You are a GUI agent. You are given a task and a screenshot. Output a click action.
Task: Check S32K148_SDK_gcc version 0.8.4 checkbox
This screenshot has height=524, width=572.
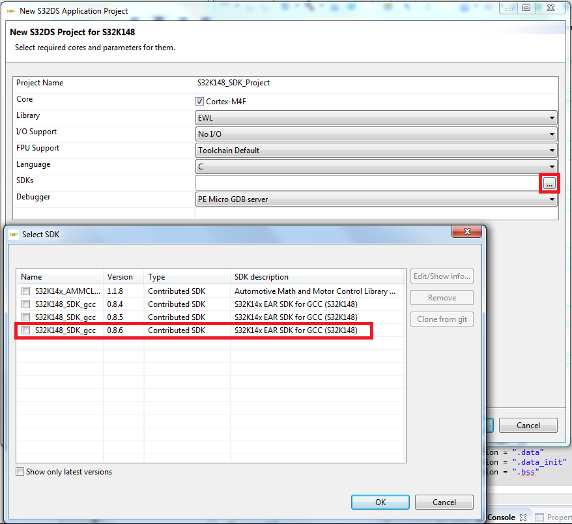25,304
